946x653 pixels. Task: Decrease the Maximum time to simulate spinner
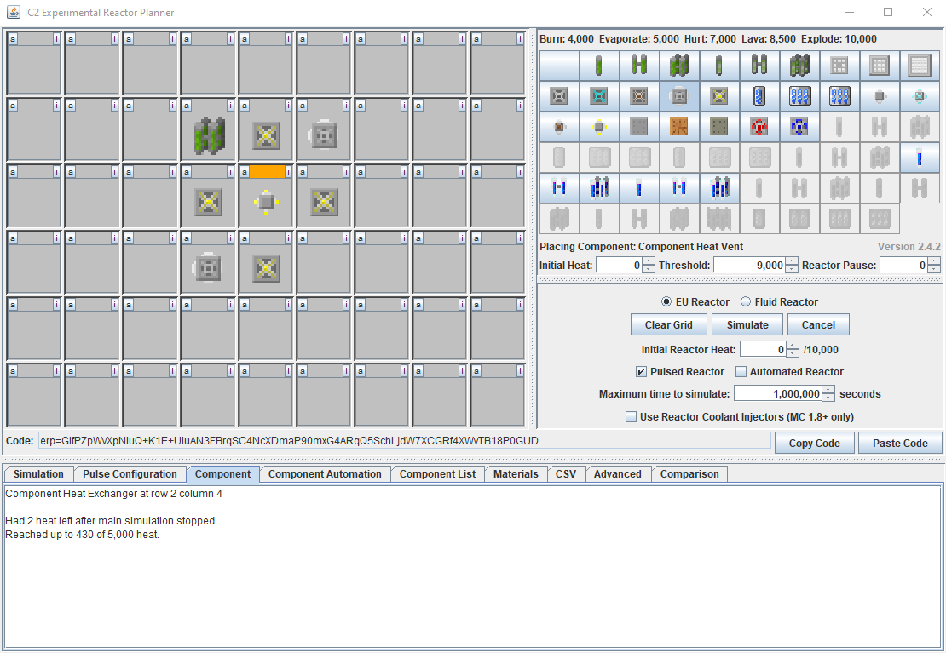coord(828,398)
